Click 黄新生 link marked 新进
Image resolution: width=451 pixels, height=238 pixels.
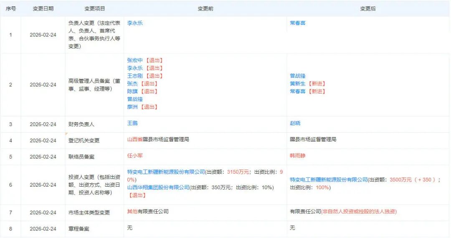pyautogui.click(x=297, y=84)
